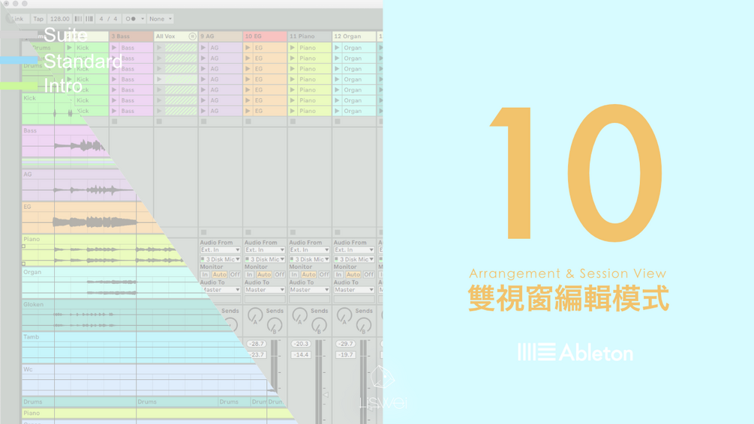The image size is (754, 424).
Task: Open 10 EG Audio From Ext. In dropdown
Action: (265, 250)
